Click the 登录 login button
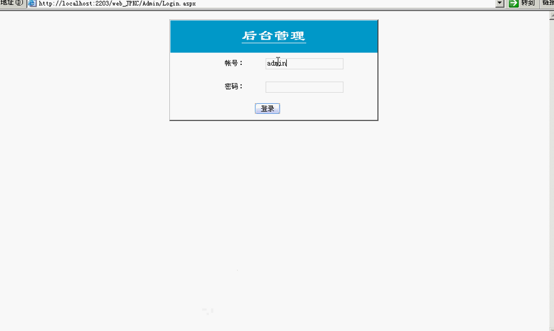The width and height of the screenshot is (554, 331). pos(268,108)
